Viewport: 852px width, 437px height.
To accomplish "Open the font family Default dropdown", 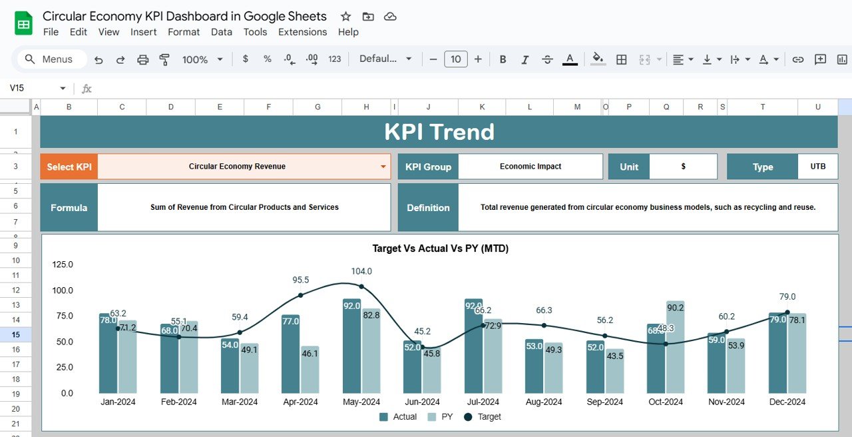I will click(386, 59).
